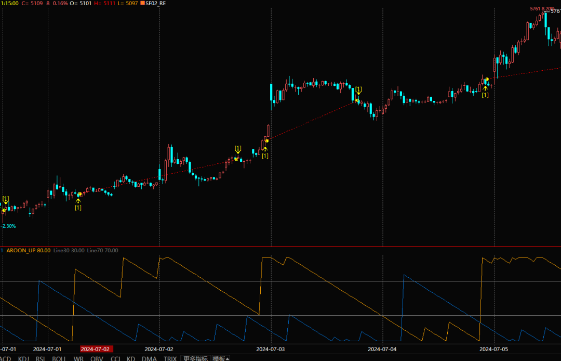Click the -2.30% percentage annotation
The height and width of the screenshot is (361, 561).
(8, 226)
